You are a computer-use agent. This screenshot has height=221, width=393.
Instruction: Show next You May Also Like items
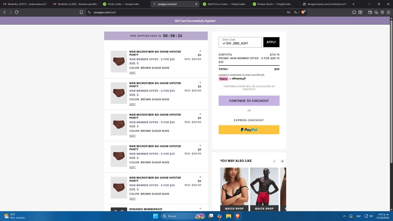tap(282, 161)
